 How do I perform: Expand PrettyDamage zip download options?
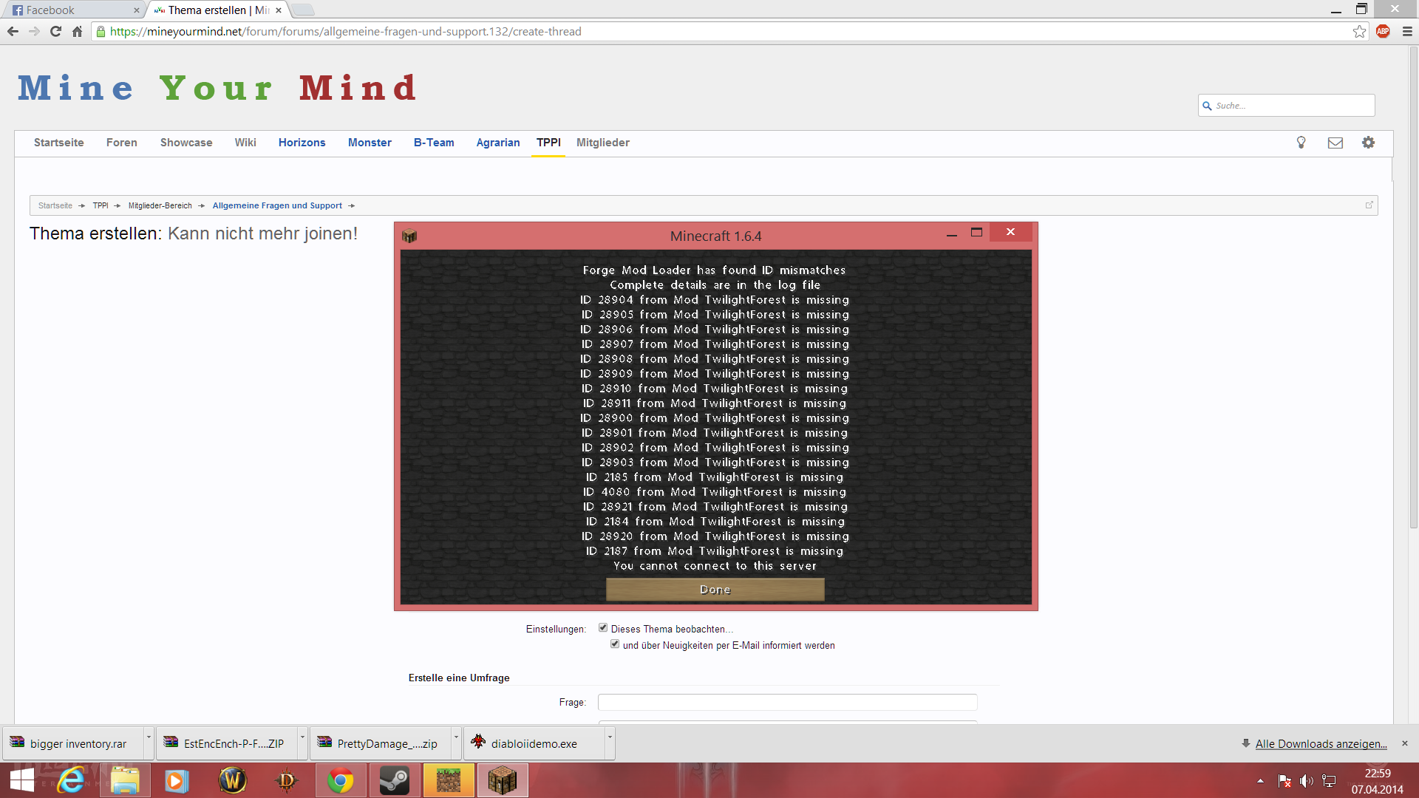[x=456, y=743]
